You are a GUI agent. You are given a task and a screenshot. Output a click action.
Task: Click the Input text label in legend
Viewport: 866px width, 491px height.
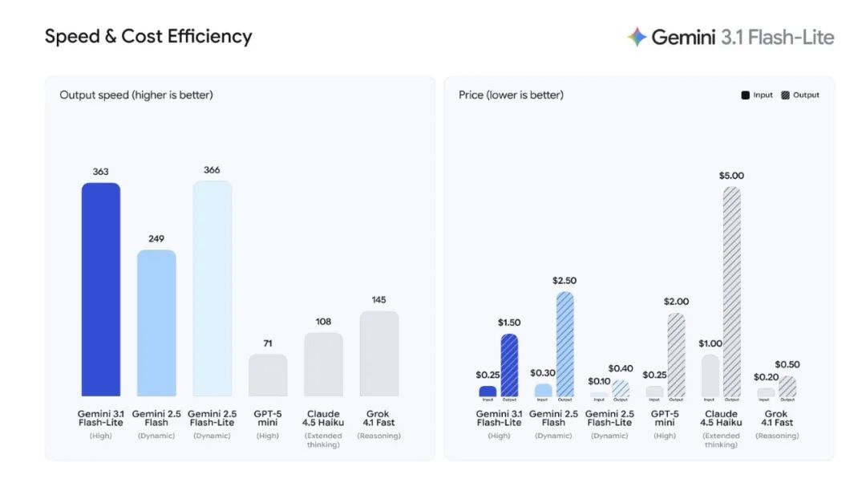(763, 95)
